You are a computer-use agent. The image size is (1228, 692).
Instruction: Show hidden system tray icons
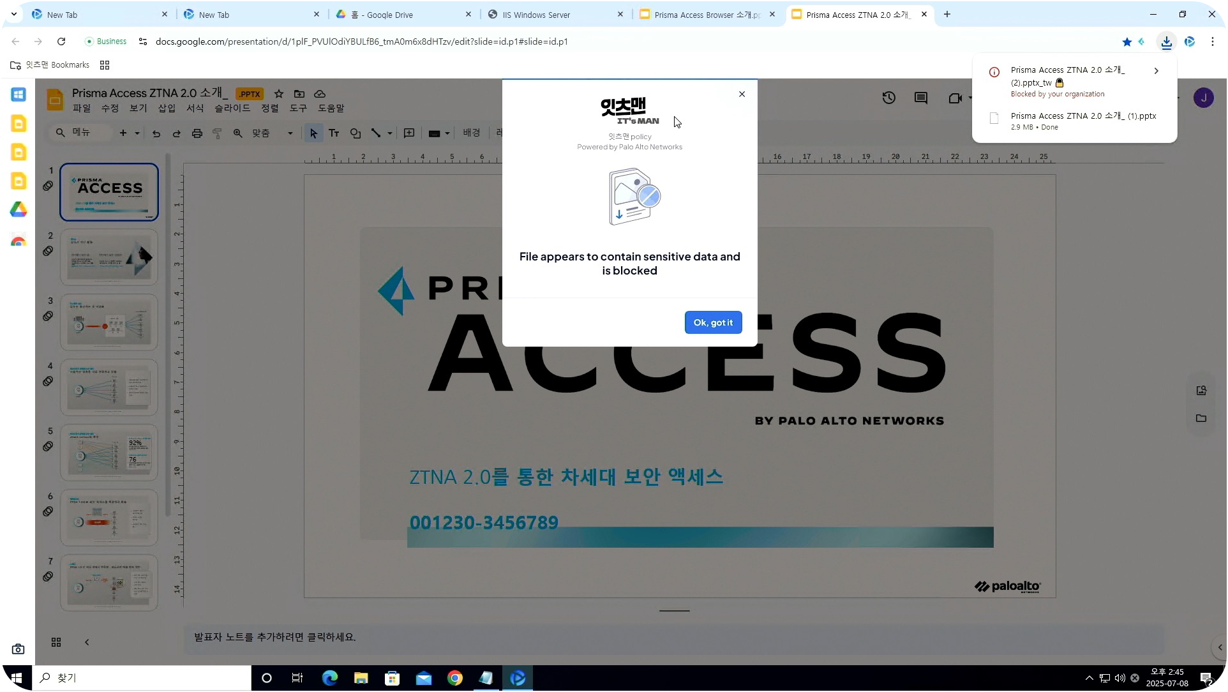coord(1089,678)
